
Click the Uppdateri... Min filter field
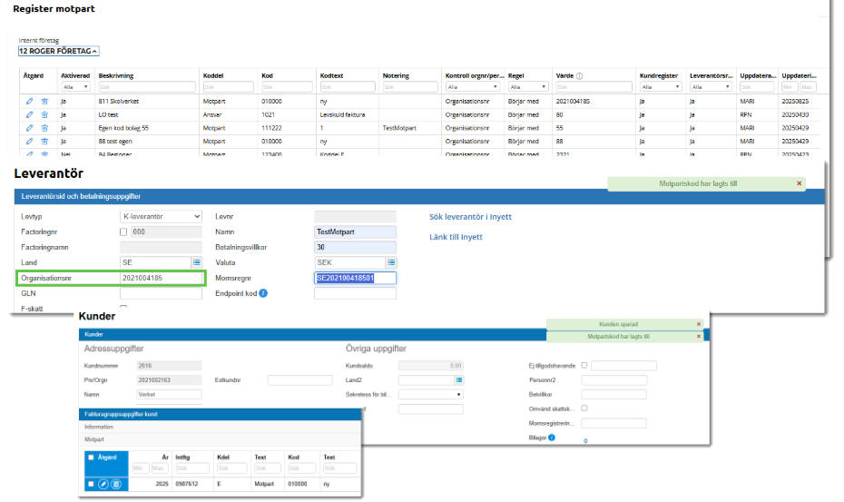(790, 87)
